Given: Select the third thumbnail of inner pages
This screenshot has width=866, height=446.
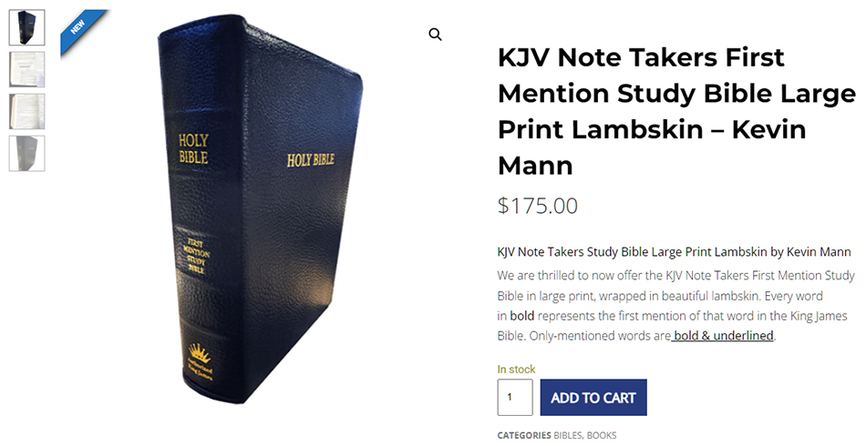Looking at the screenshot, I should [x=27, y=111].
